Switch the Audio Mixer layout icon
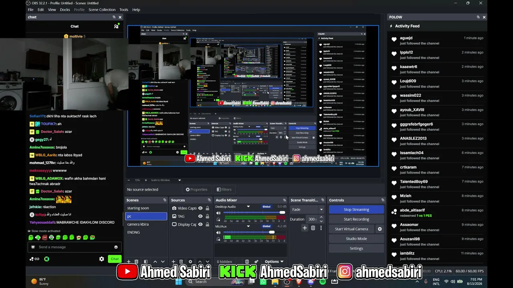This screenshot has width=513, height=288. pos(247,262)
